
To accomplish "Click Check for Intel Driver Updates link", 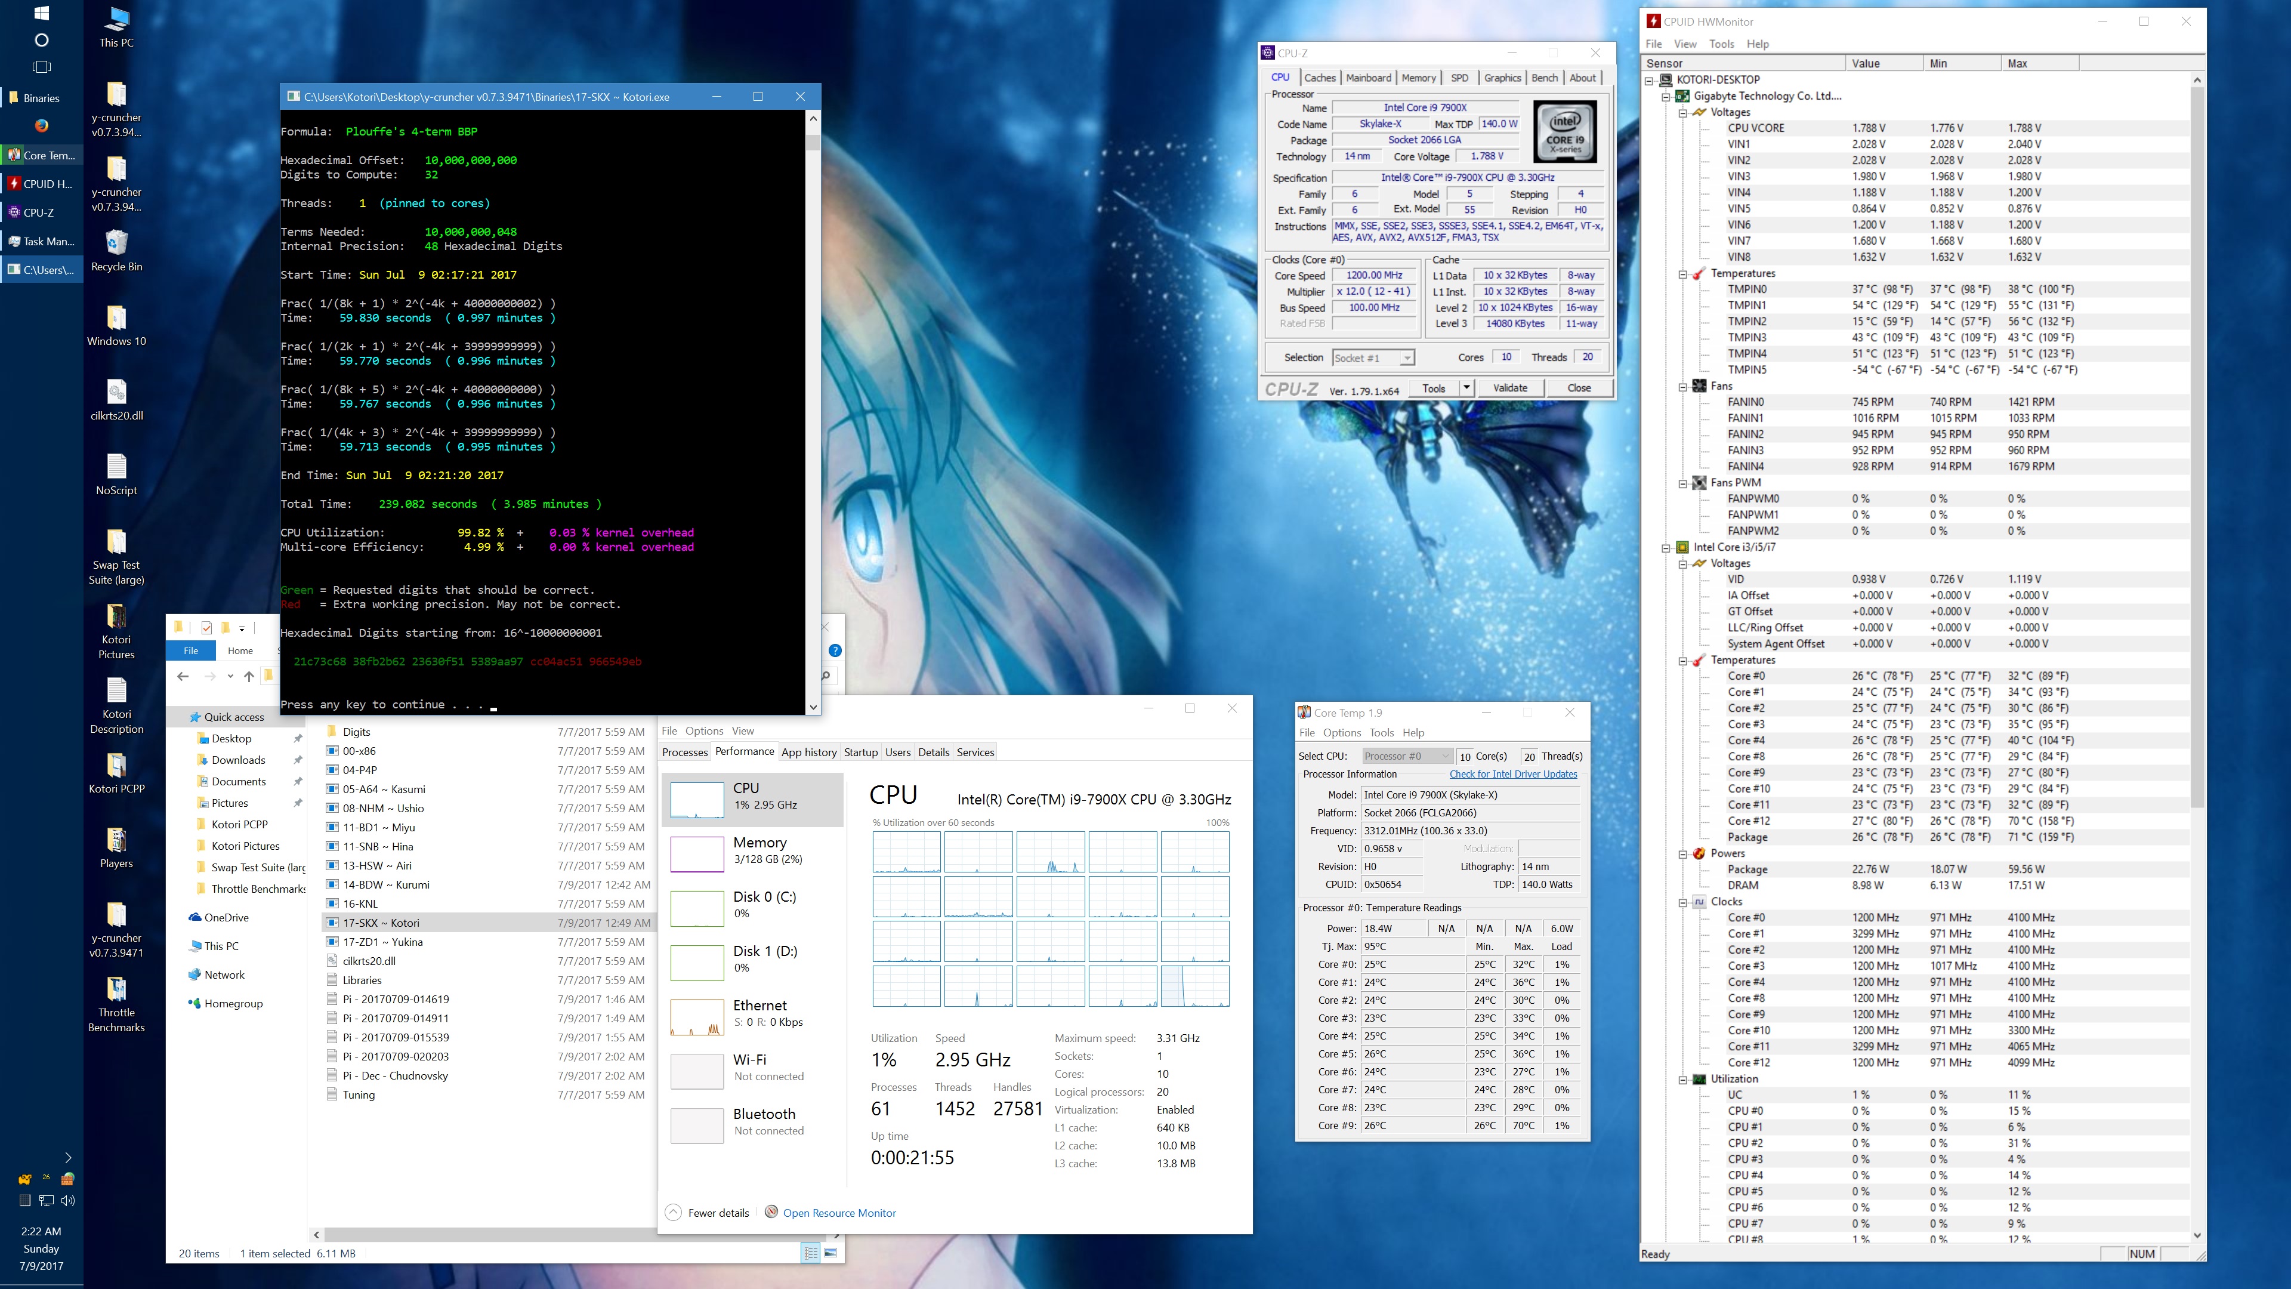I will pos(1513,774).
